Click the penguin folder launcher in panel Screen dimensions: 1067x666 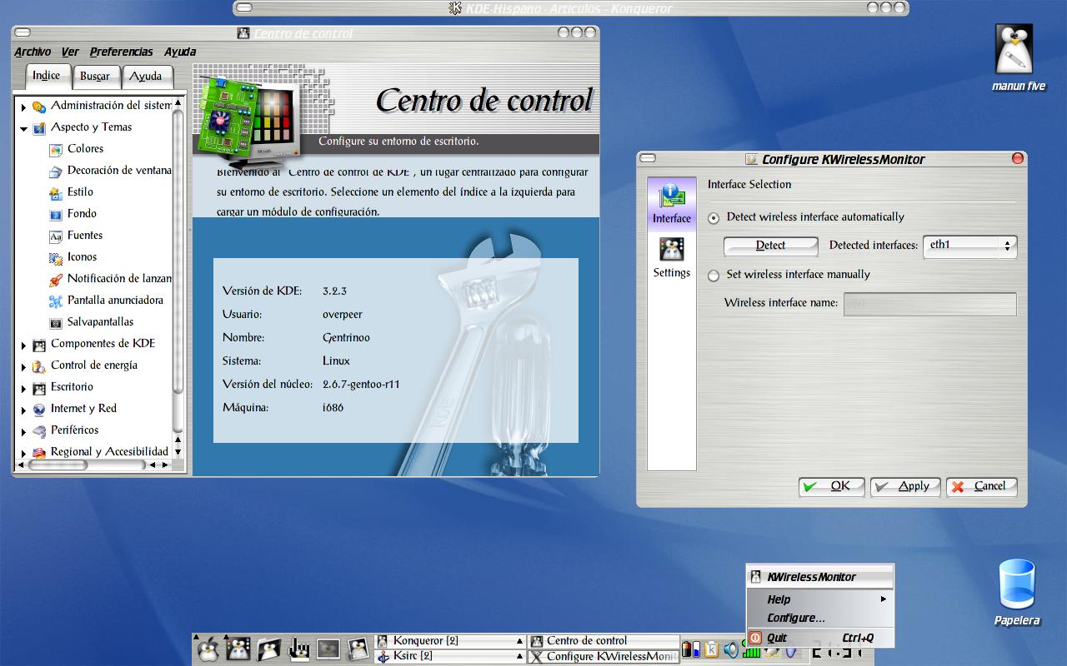tap(268, 649)
